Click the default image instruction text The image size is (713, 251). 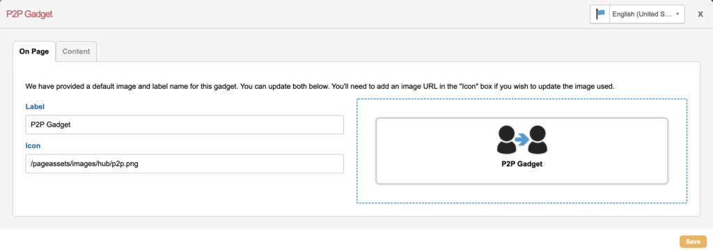pyautogui.click(x=320, y=86)
